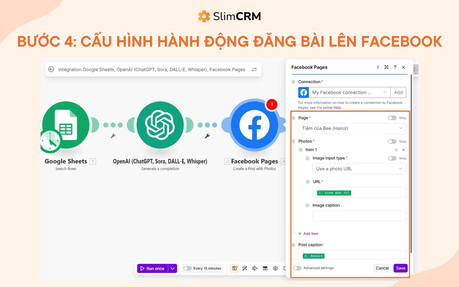Click Add item under Photos
This screenshot has width=459, height=287.
[x=308, y=233]
